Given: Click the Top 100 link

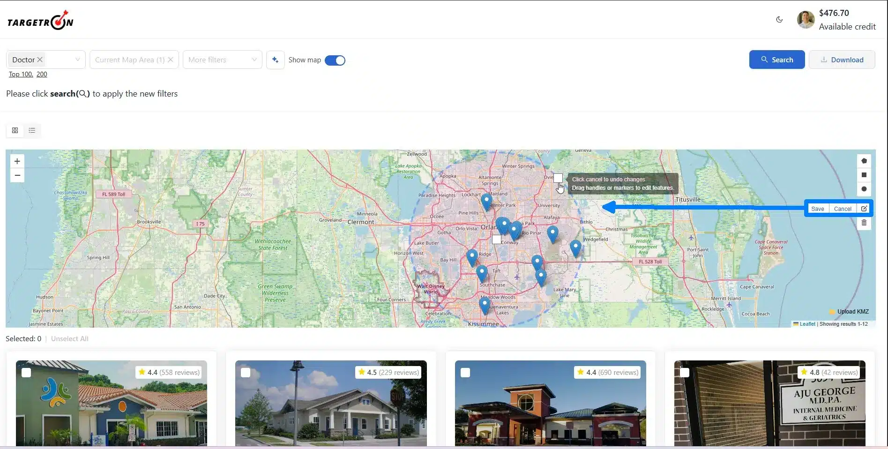Looking at the screenshot, I should [x=21, y=74].
